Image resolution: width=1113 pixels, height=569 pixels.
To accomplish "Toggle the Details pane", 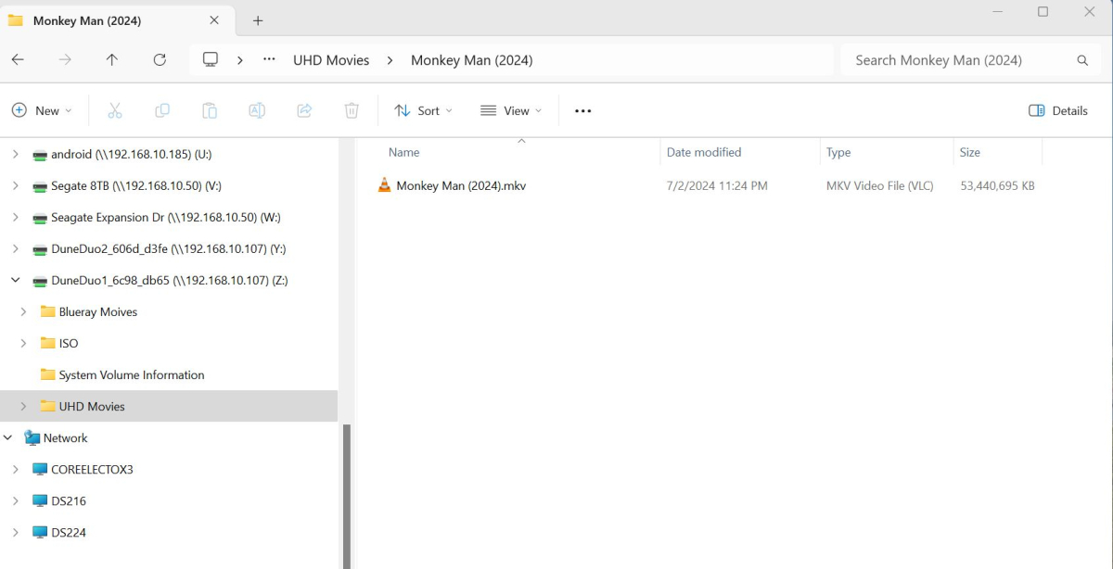I will [x=1058, y=110].
